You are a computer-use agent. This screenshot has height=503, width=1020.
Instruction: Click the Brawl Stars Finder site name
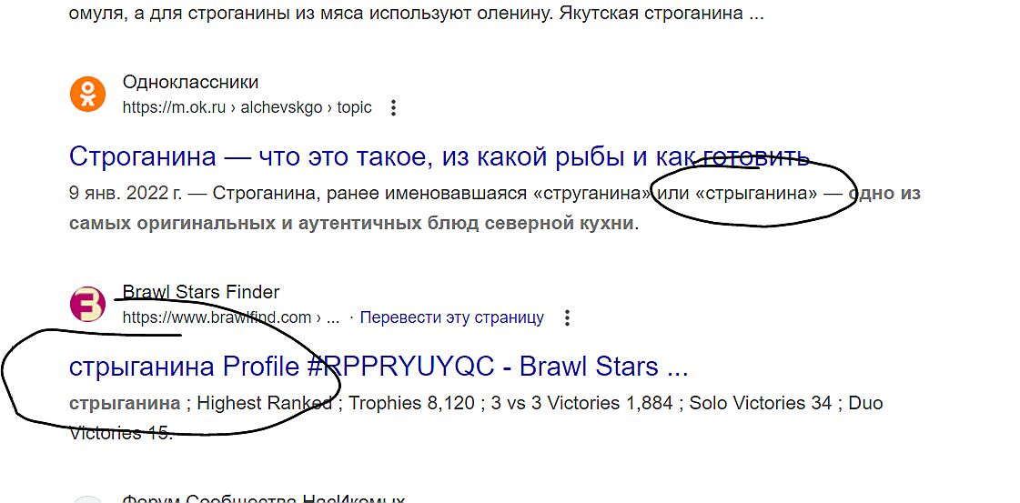[201, 292]
